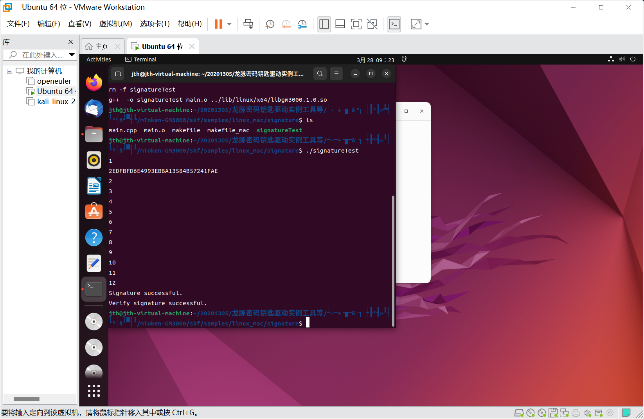644x419 pixels.
Task: Search in the terminal window
Action: point(320,74)
